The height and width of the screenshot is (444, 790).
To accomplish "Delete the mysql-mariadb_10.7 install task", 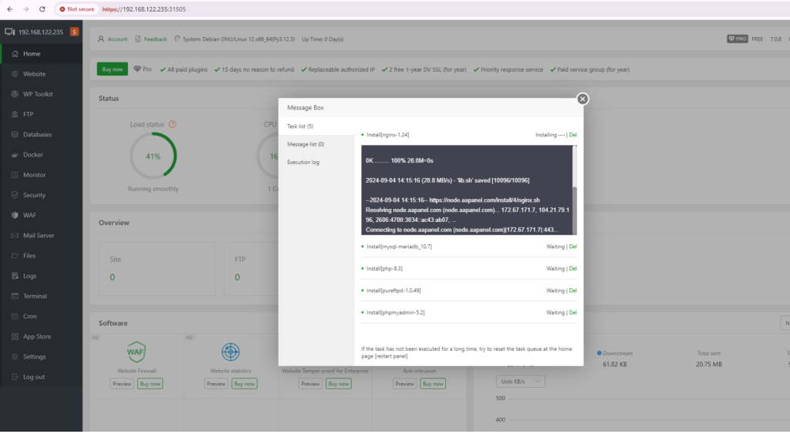I will pyautogui.click(x=573, y=247).
